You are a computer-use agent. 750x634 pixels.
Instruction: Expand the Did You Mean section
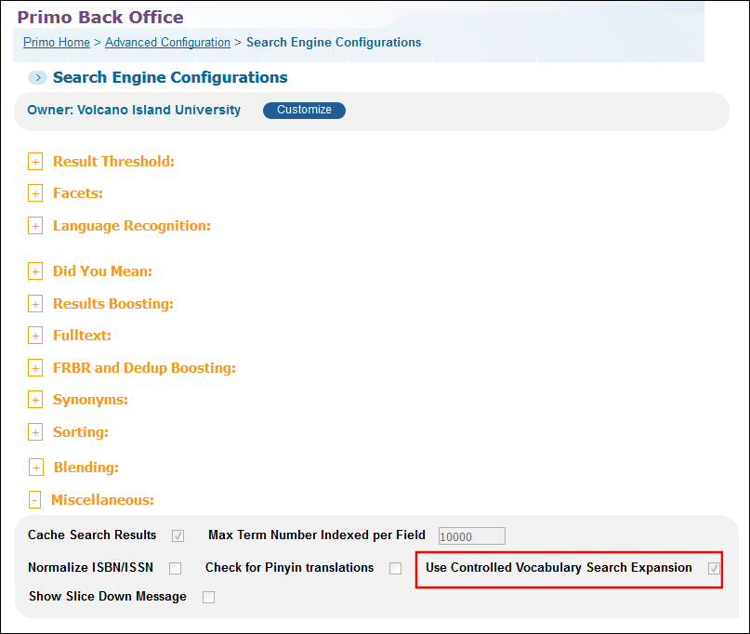(x=35, y=271)
